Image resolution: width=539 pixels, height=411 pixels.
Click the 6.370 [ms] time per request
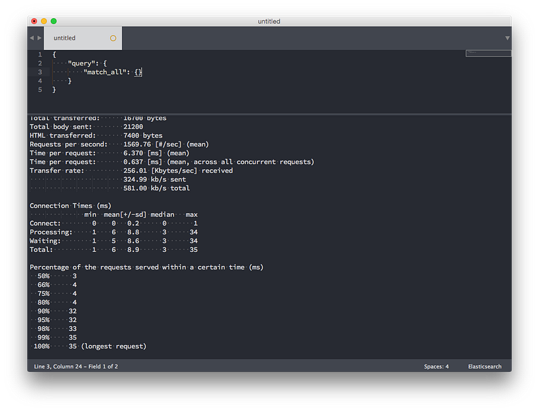[156, 153]
